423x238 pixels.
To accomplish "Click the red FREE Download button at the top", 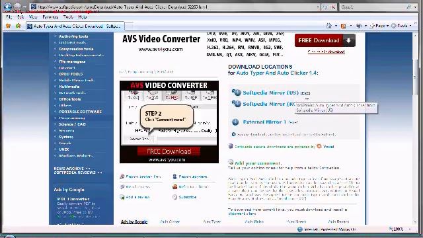I will pyautogui.click(x=325, y=40).
